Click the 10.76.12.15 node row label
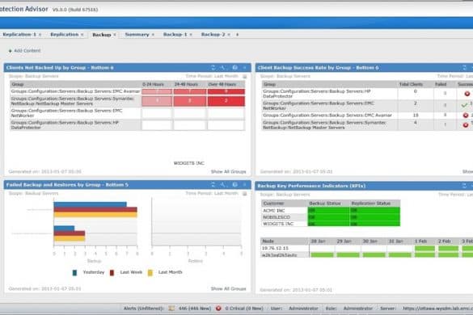Viewport: 473px width, 315px height. tap(275, 248)
